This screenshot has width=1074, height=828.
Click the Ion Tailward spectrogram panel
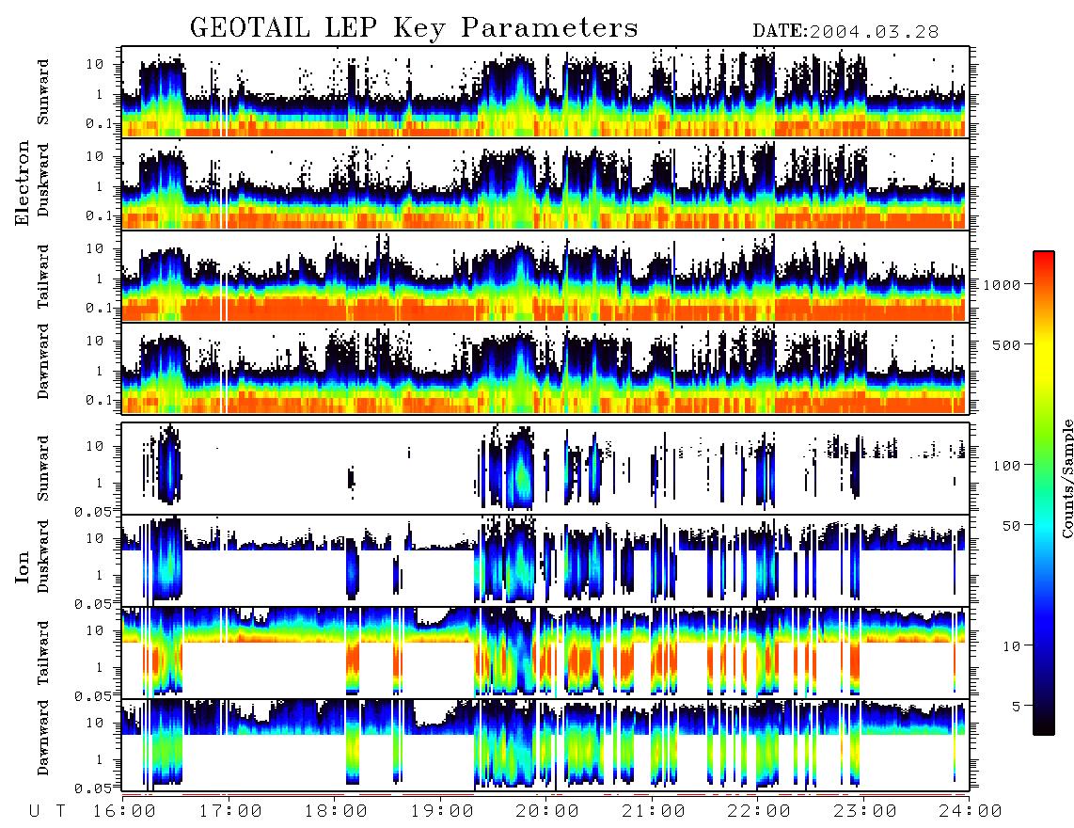coord(545,653)
